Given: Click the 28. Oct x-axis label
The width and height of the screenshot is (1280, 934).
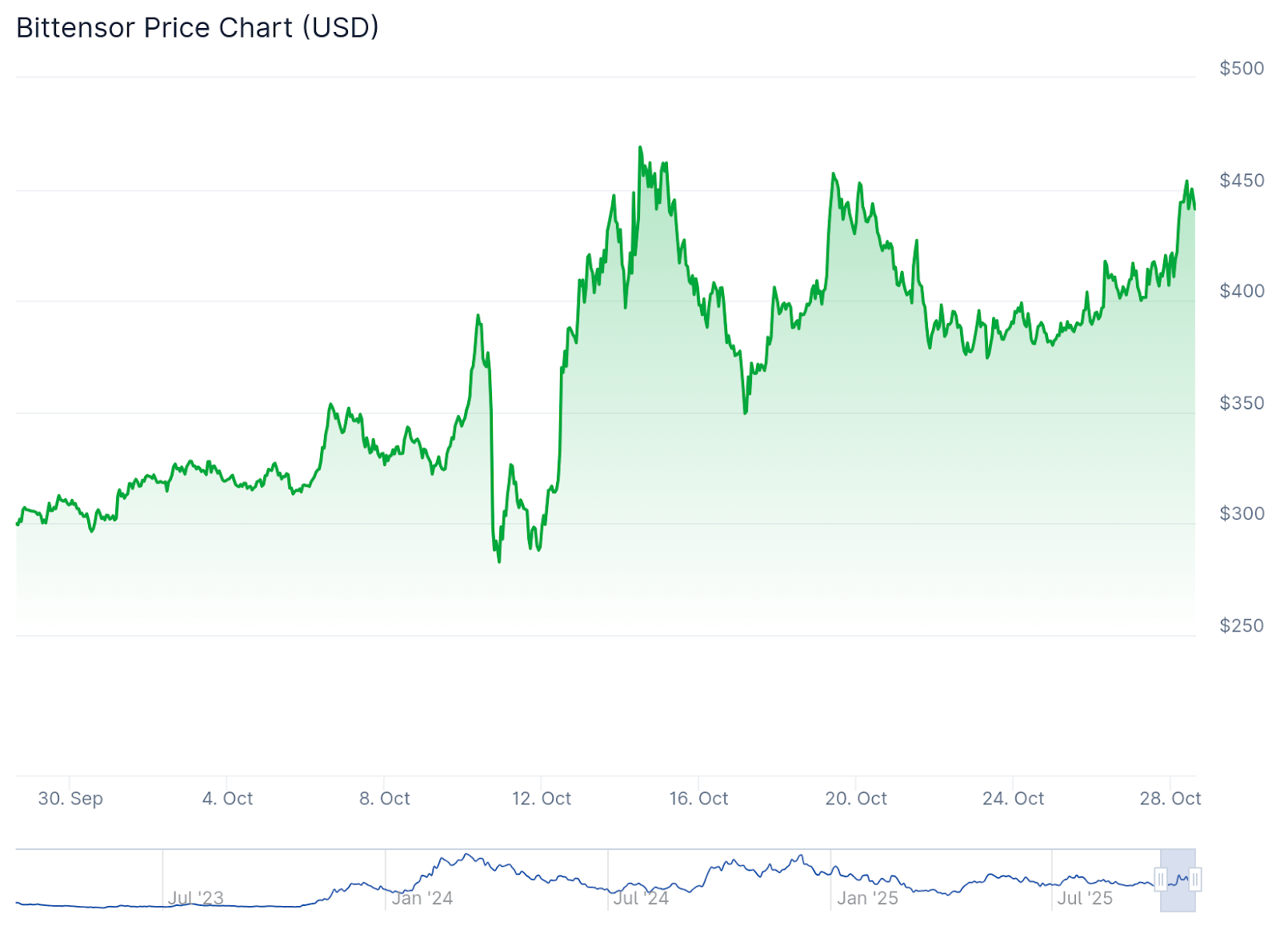Looking at the screenshot, I should click(1170, 798).
